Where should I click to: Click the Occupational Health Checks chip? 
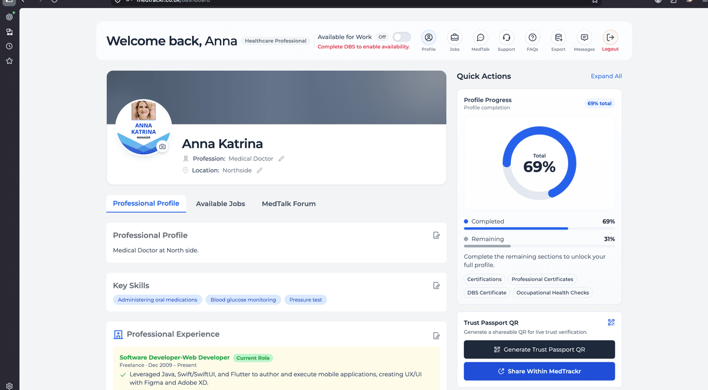pyautogui.click(x=552, y=293)
